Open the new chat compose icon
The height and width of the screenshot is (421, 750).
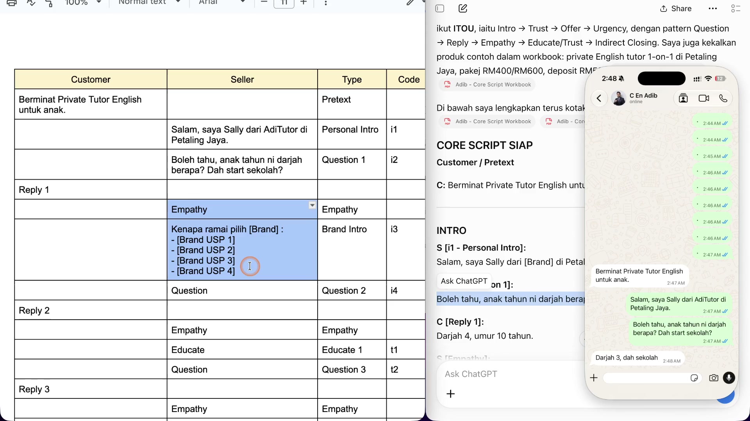(463, 9)
